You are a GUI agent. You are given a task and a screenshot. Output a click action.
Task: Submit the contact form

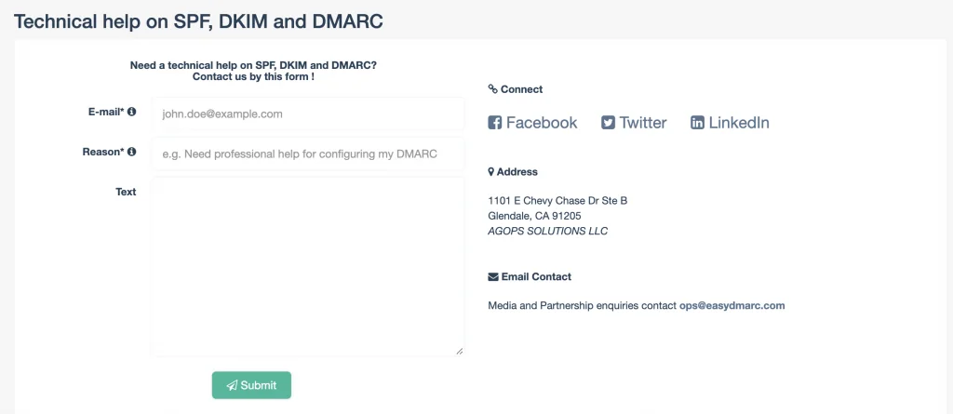pyautogui.click(x=251, y=385)
